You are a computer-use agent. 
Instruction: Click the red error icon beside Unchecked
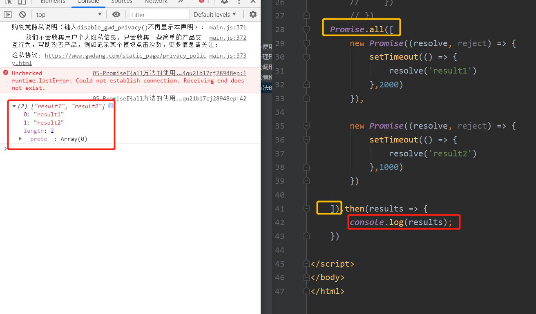pos(6,73)
